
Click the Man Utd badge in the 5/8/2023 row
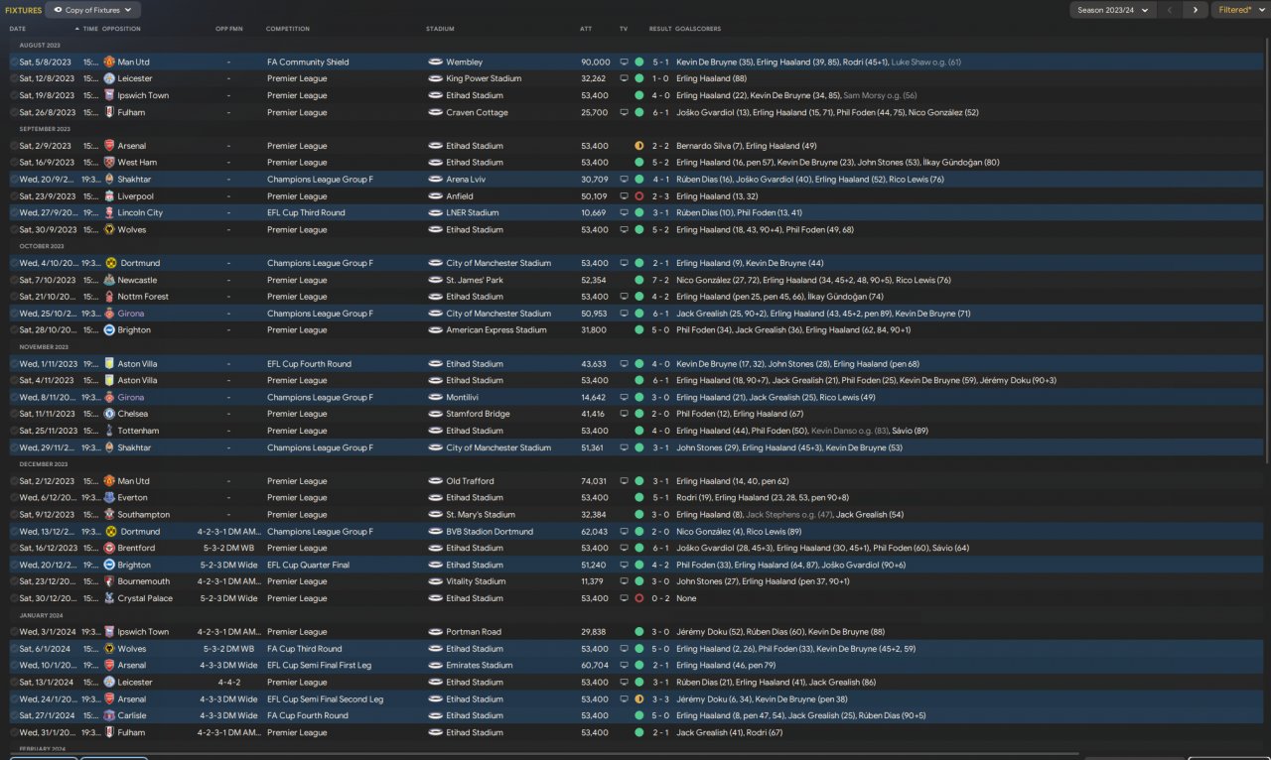(x=109, y=63)
